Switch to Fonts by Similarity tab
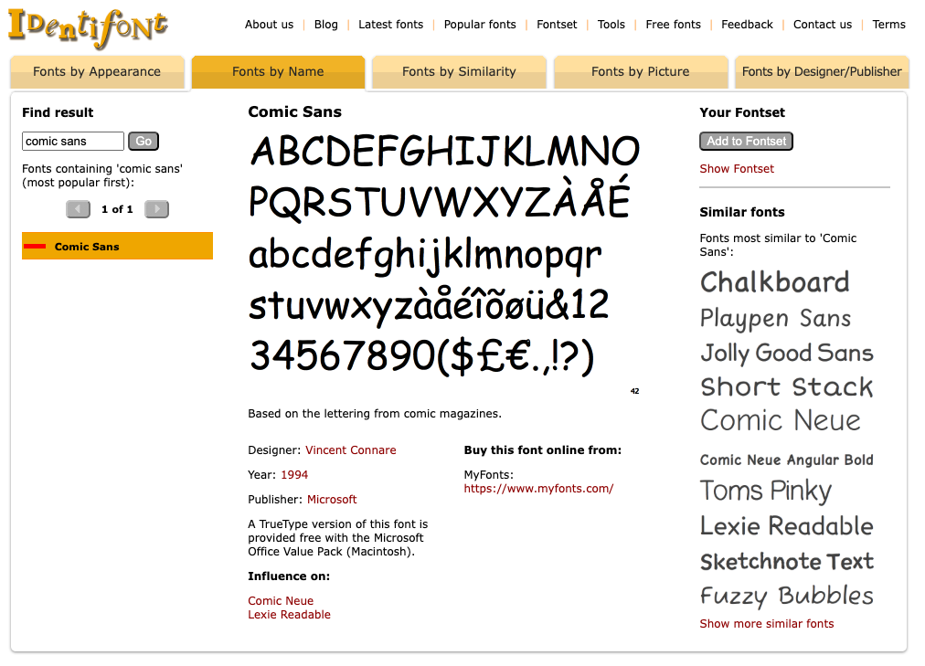This screenshot has width=925, height=666. [x=459, y=72]
